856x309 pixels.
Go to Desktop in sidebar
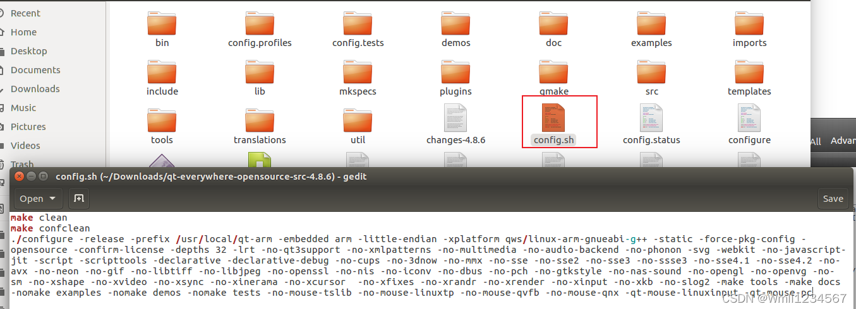(x=28, y=51)
